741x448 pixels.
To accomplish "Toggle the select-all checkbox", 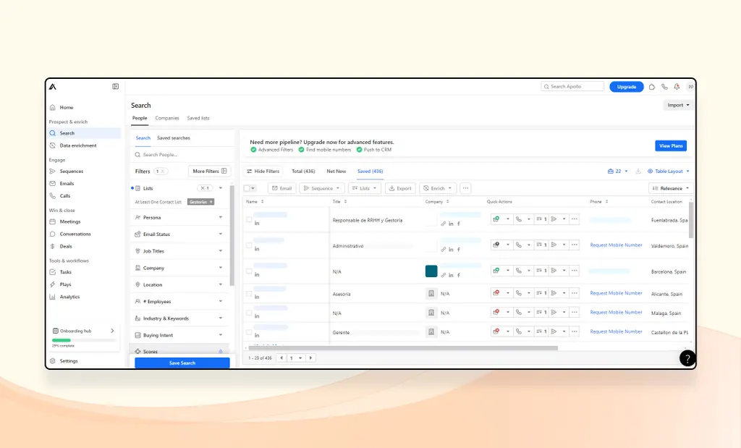I will click(x=247, y=188).
